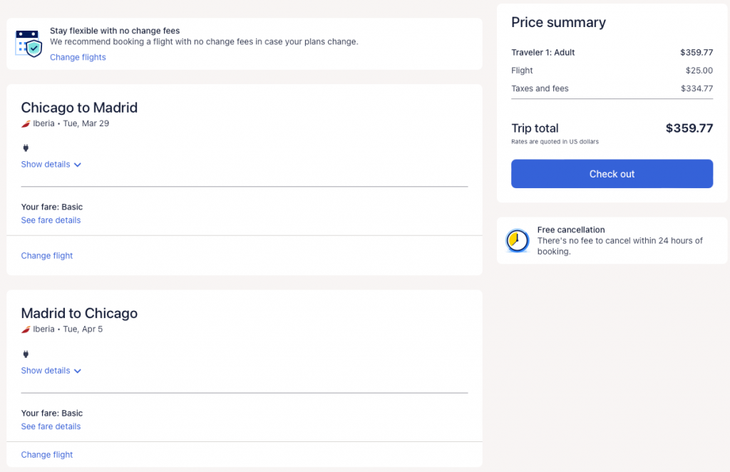Screen dimensions: 730x472
Task: Click the calendar shield no-change-fees icon
Action: click(x=29, y=43)
